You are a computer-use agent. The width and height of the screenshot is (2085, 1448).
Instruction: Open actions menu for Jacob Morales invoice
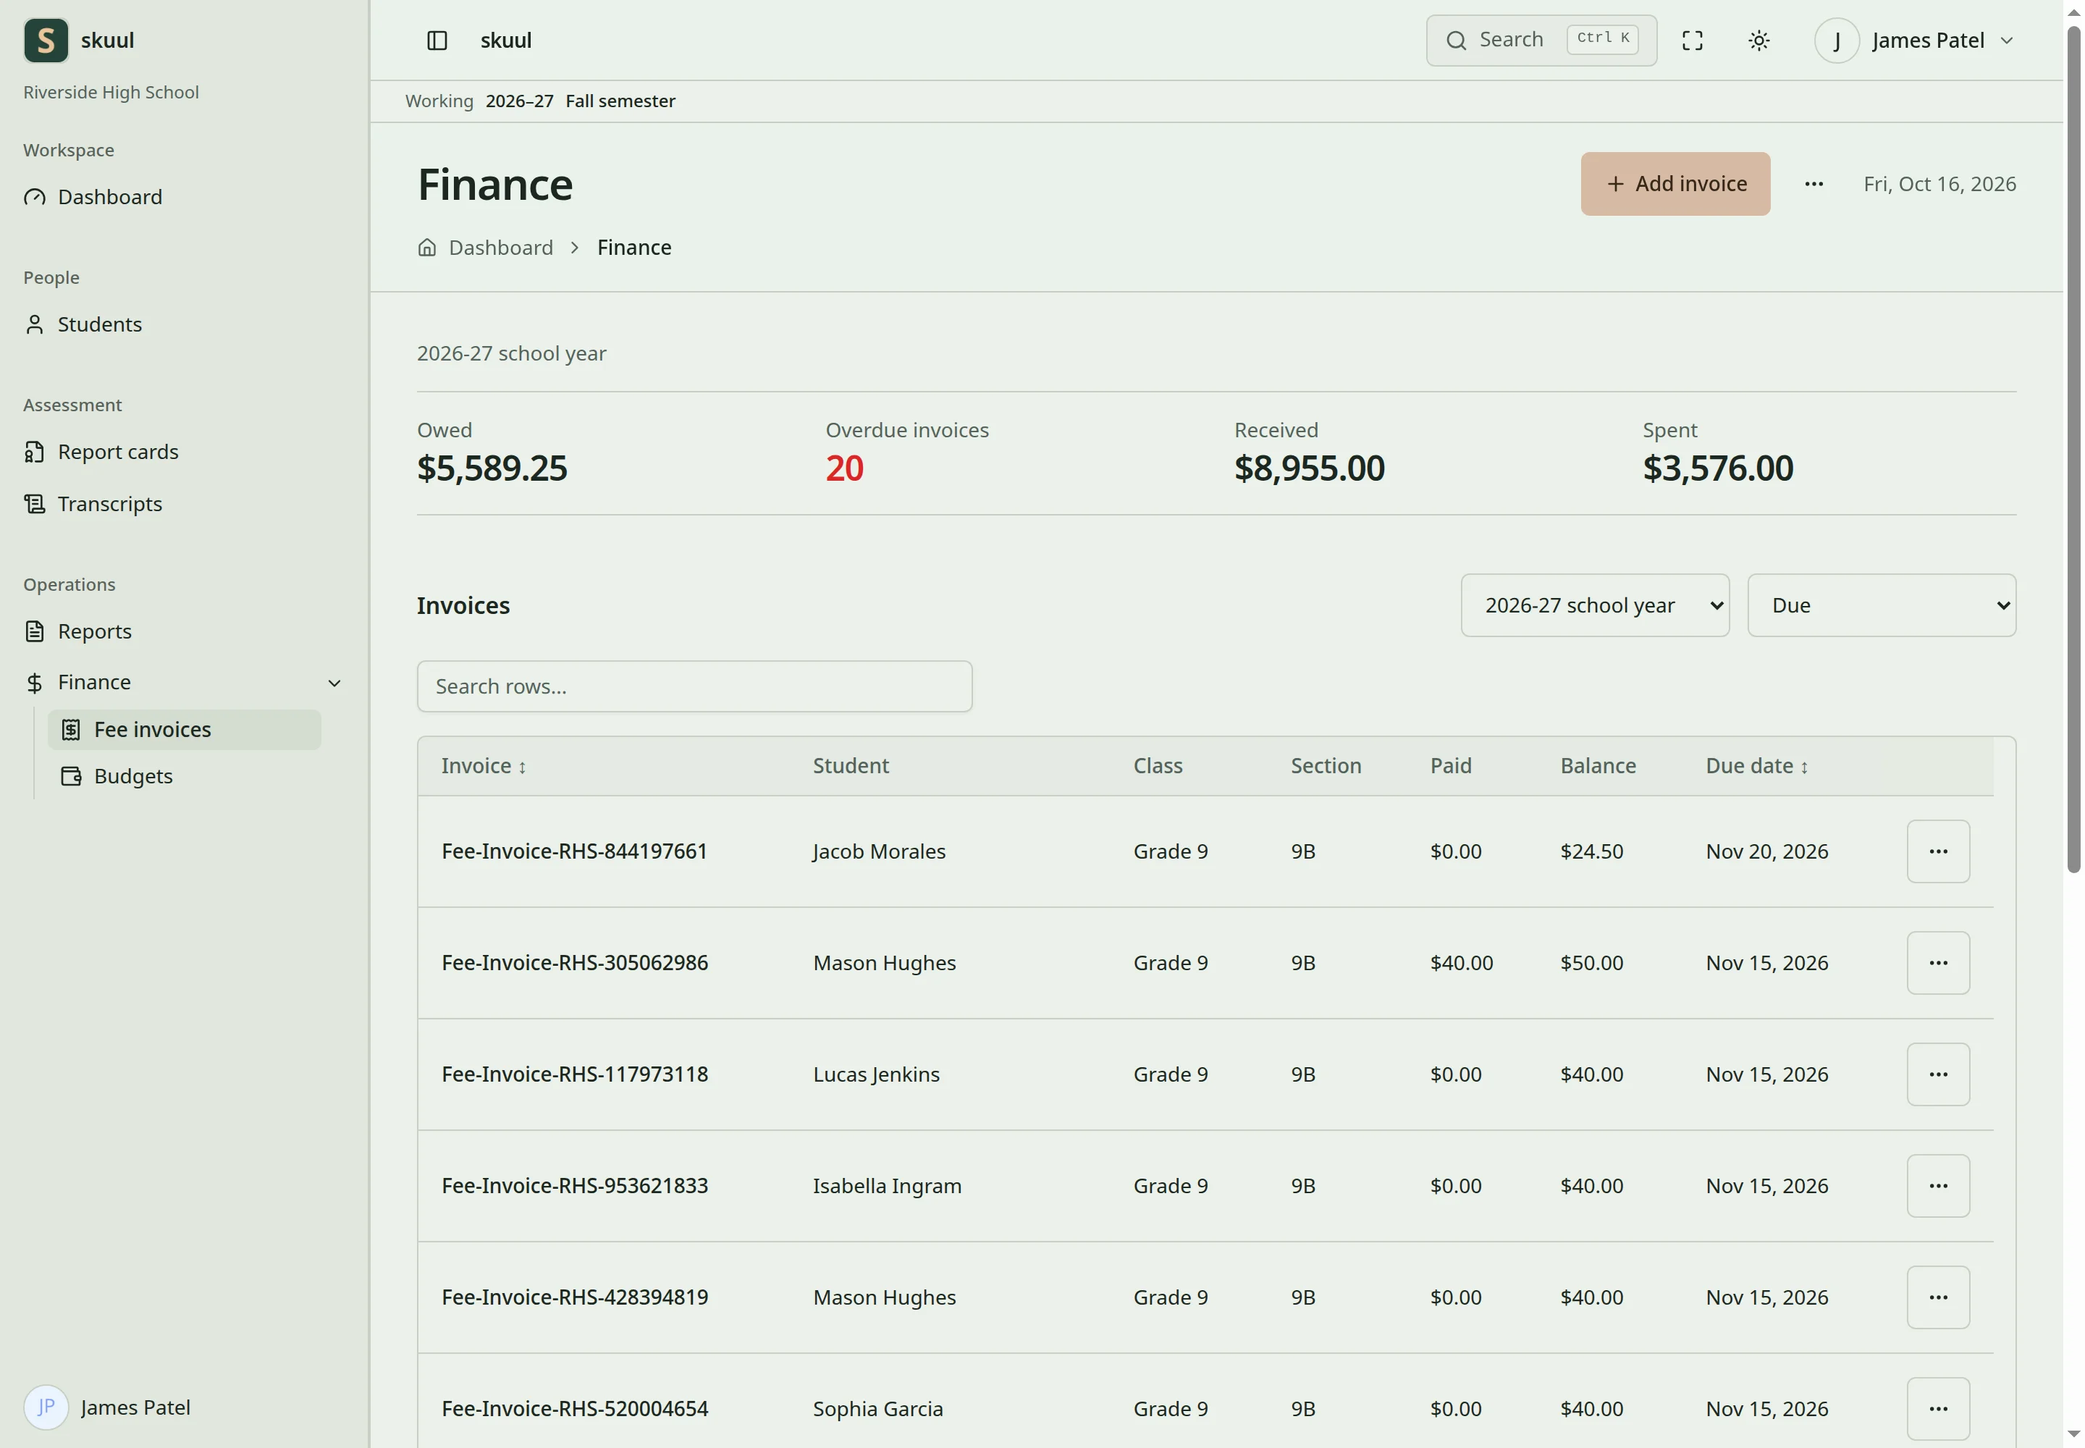pos(1938,852)
